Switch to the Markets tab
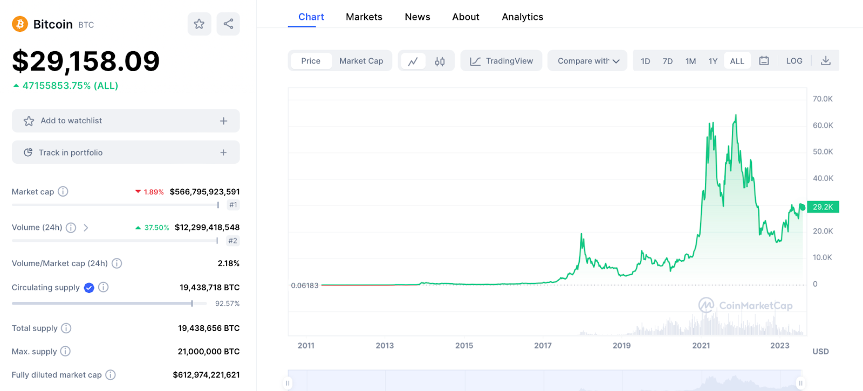 364,17
